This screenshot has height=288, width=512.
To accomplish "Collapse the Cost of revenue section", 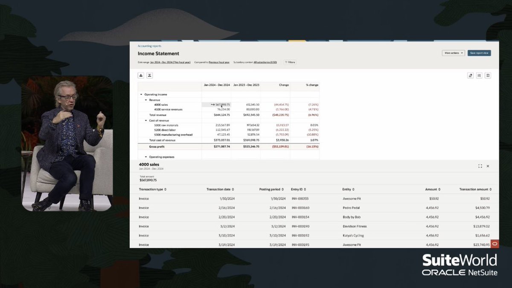I will tap(145, 120).
